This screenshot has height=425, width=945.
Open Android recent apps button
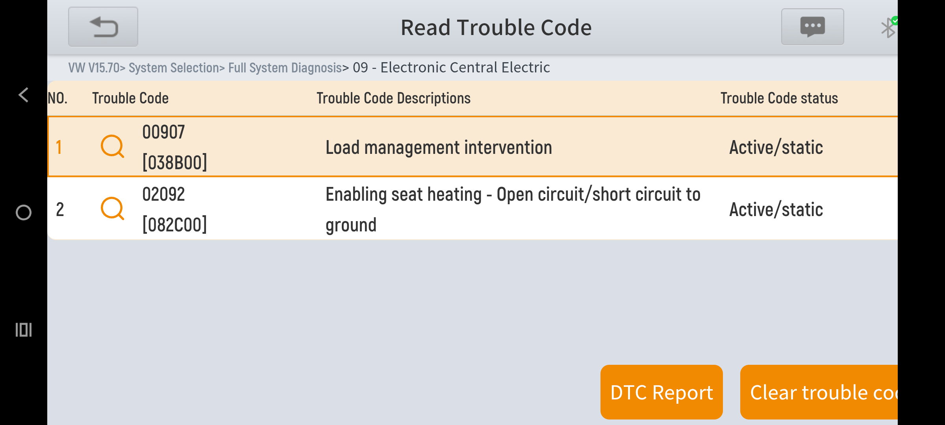point(24,330)
